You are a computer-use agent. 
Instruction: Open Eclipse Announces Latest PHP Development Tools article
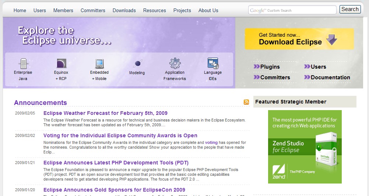coord(116,163)
